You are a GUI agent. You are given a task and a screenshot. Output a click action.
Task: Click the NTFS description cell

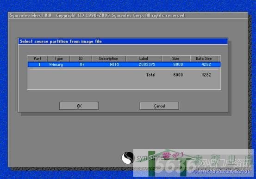pos(114,65)
